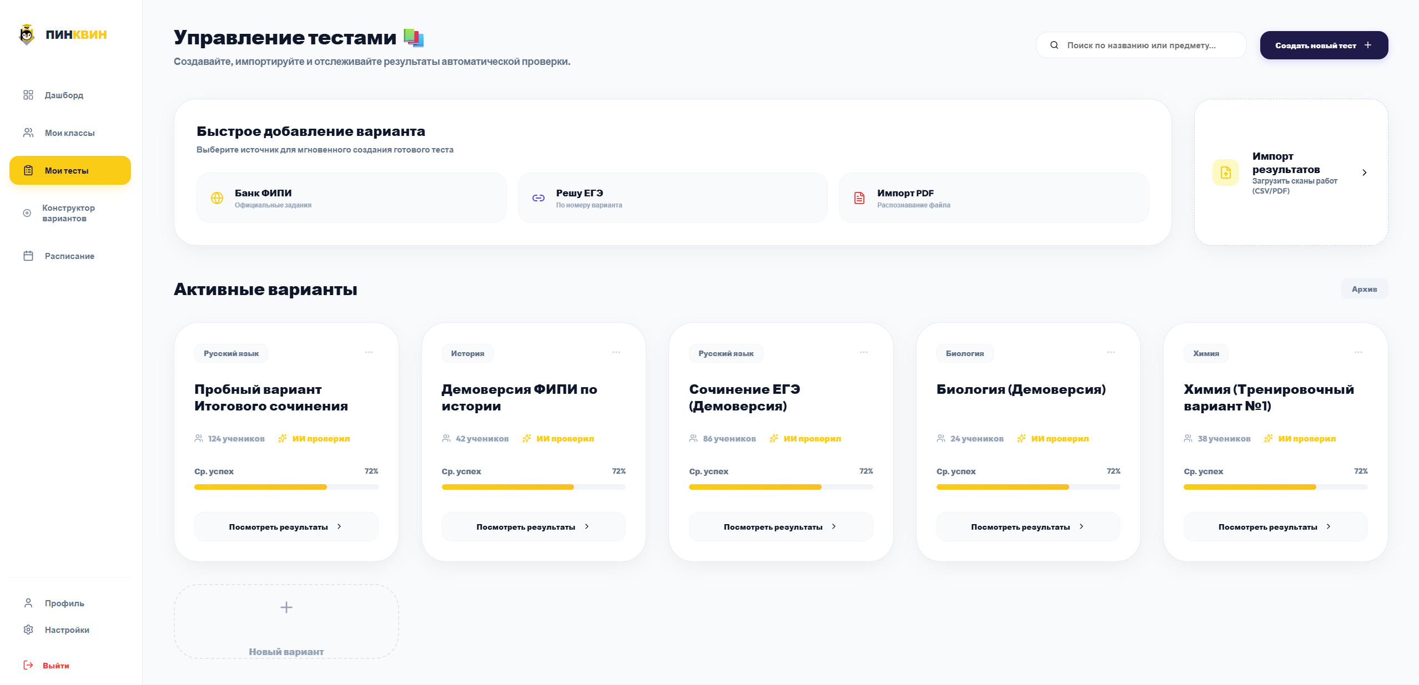This screenshot has width=1419, height=685.
Task: Click progress bar on Пробный вариант card
Action: [x=286, y=487]
